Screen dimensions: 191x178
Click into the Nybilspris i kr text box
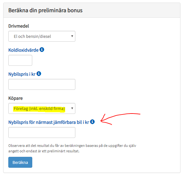click(x=42, y=84)
